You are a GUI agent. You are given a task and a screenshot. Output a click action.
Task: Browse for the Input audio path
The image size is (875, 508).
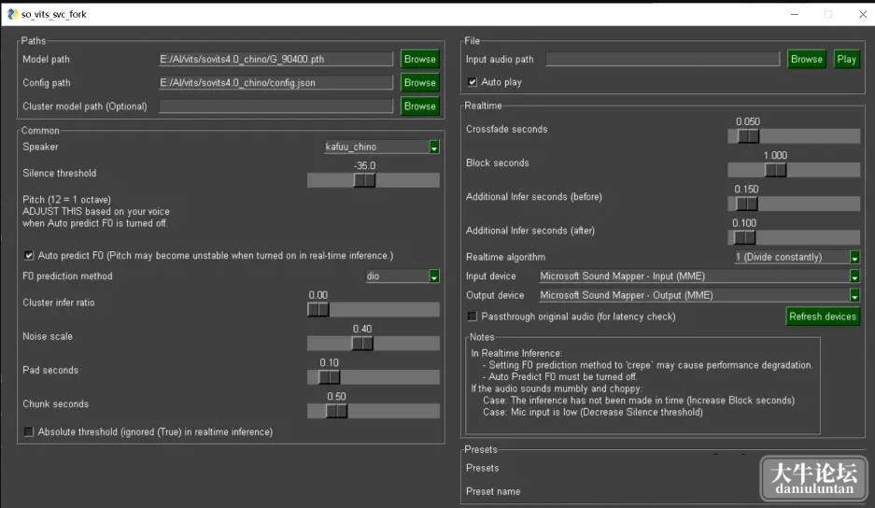(x=806, y=59)
